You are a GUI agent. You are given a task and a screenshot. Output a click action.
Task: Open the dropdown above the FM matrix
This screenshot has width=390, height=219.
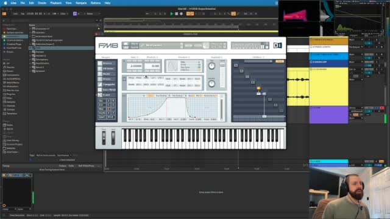click(x=258, y=61)
